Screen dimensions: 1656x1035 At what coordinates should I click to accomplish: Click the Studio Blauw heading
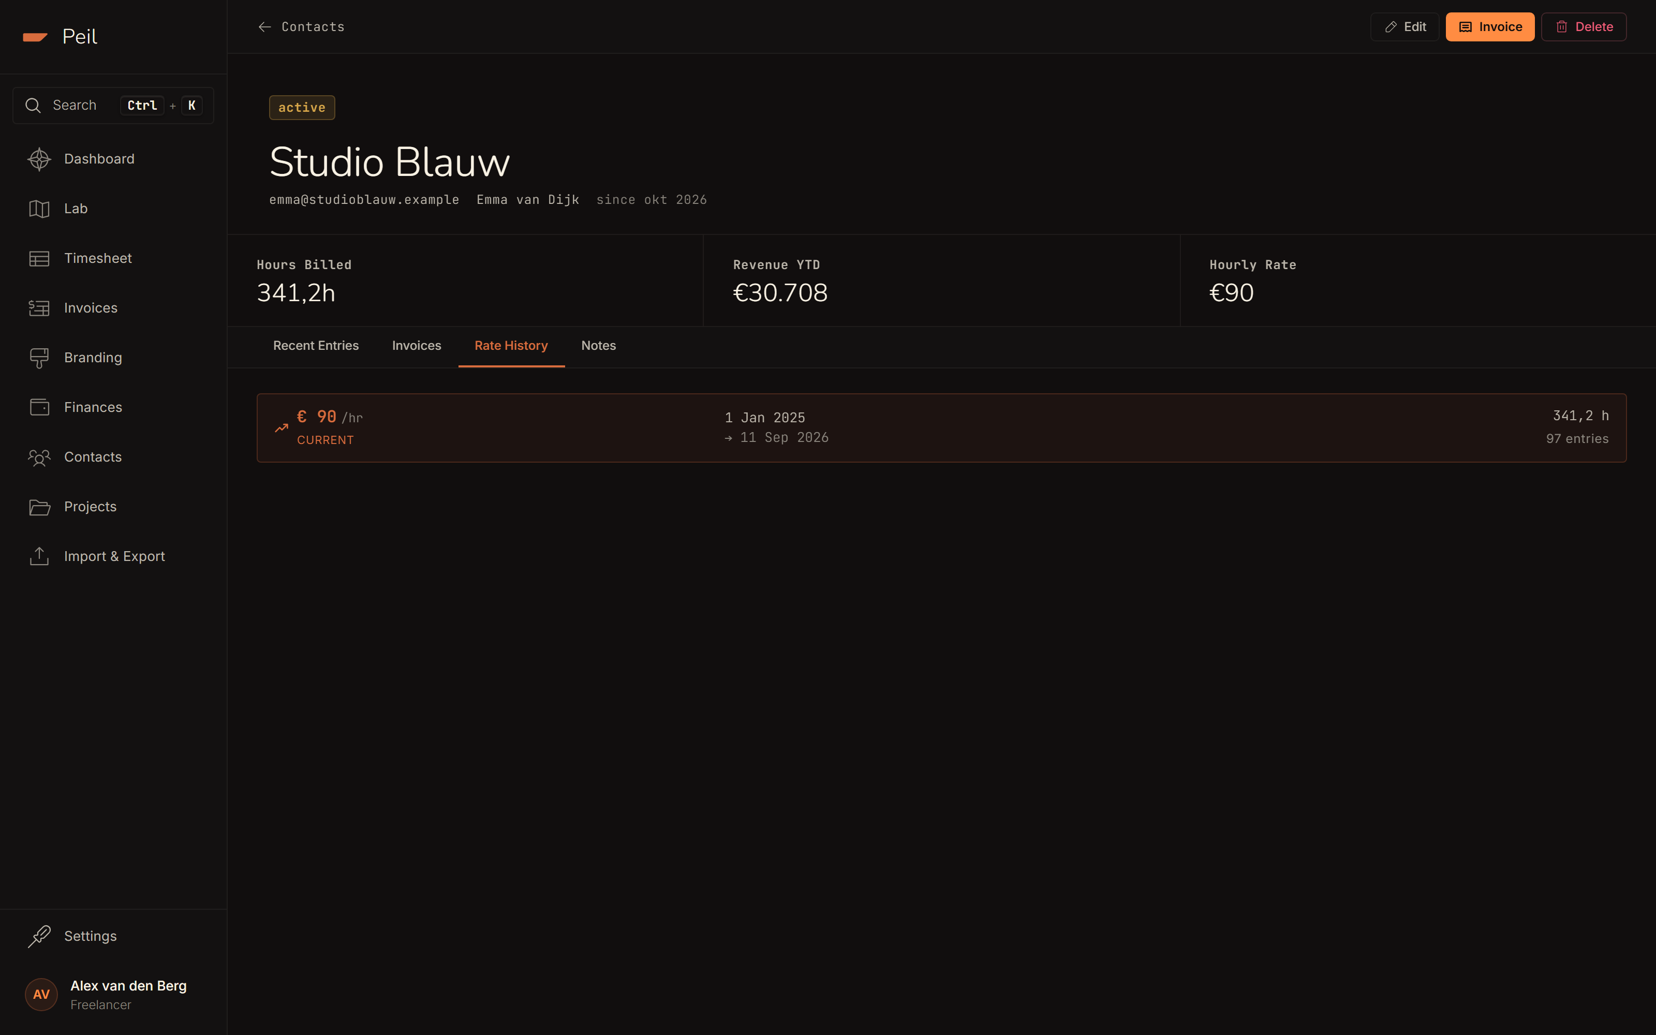[389, 162]
